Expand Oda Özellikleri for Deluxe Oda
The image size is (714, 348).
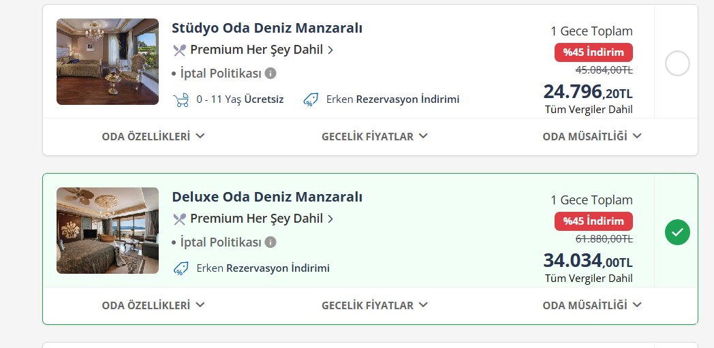coord(153,305)
